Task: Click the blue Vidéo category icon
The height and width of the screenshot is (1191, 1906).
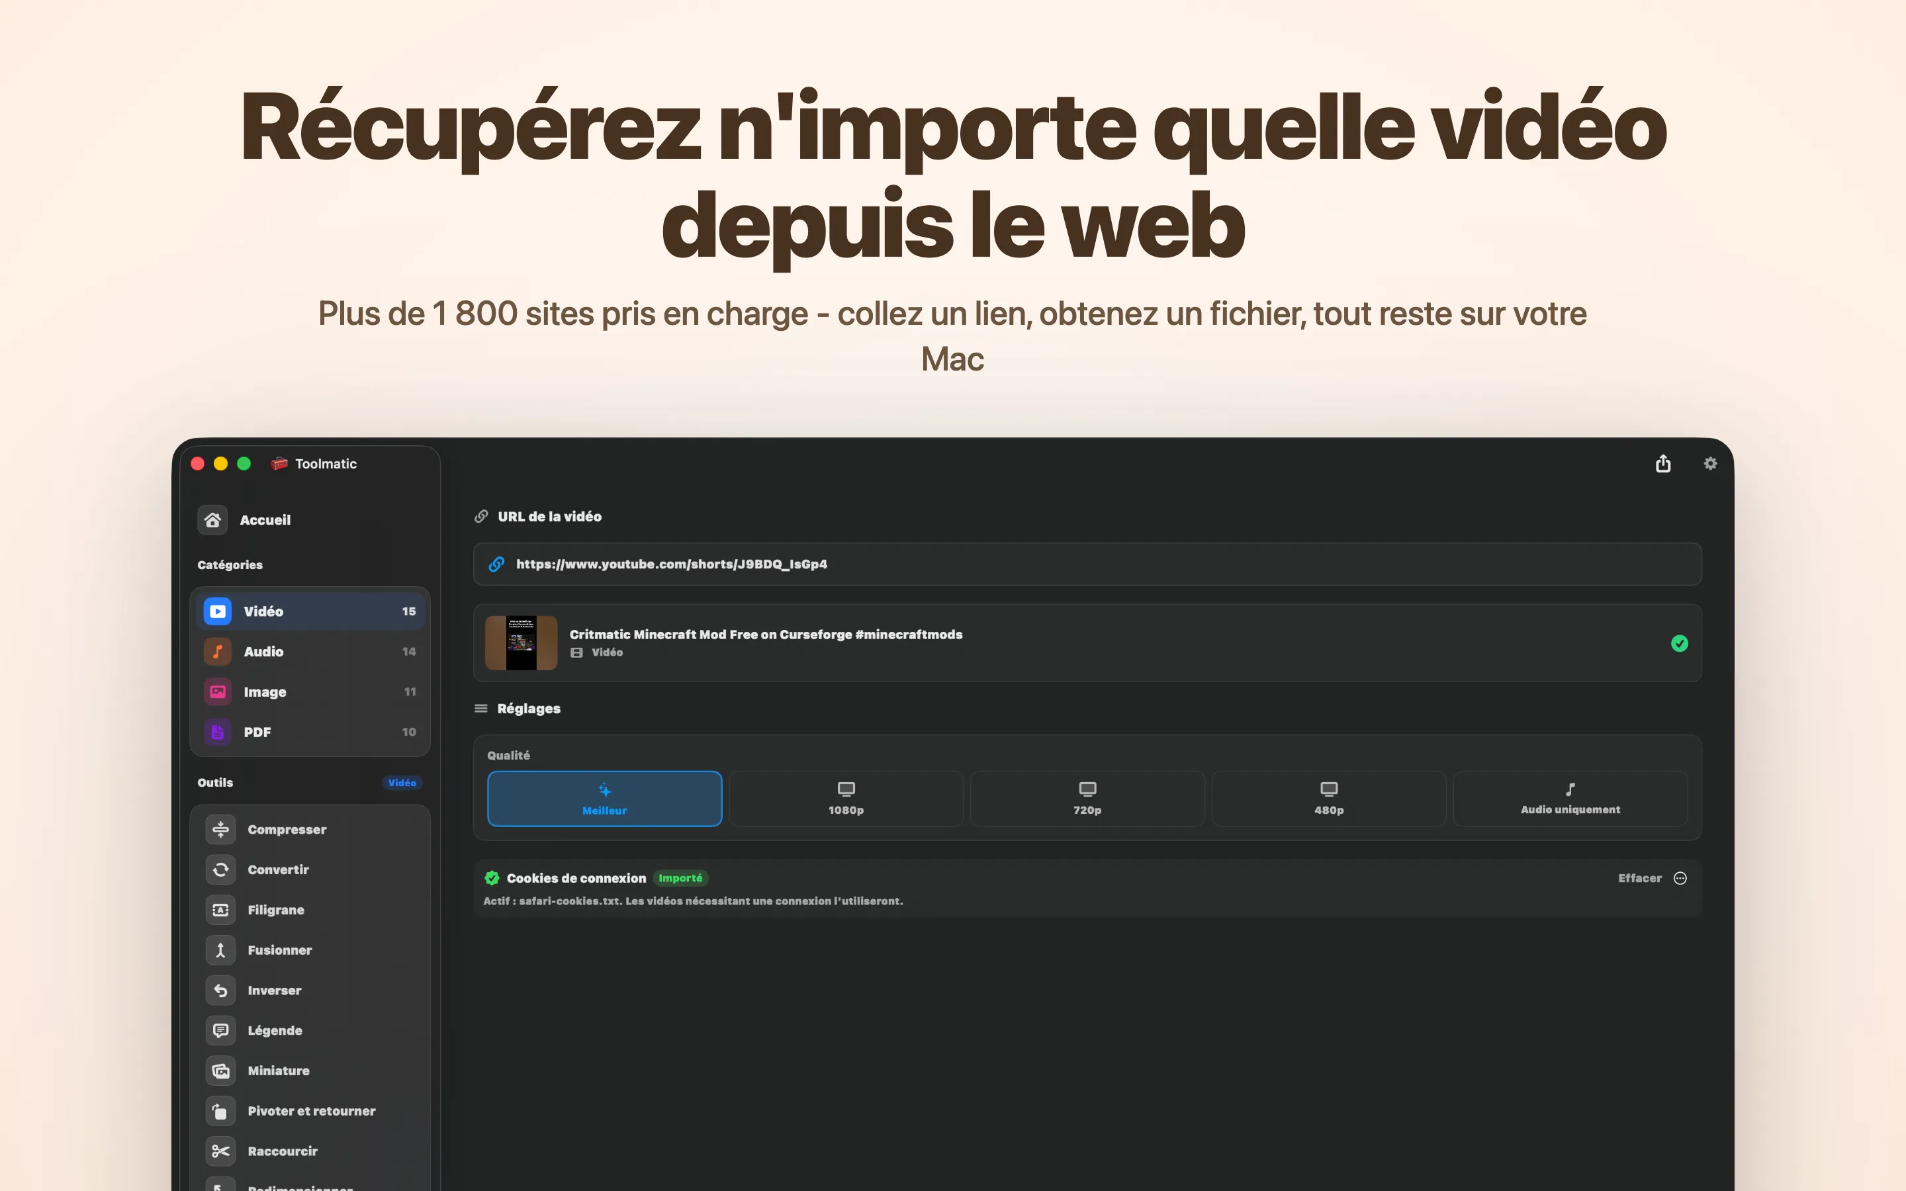Action: [217, 611]
